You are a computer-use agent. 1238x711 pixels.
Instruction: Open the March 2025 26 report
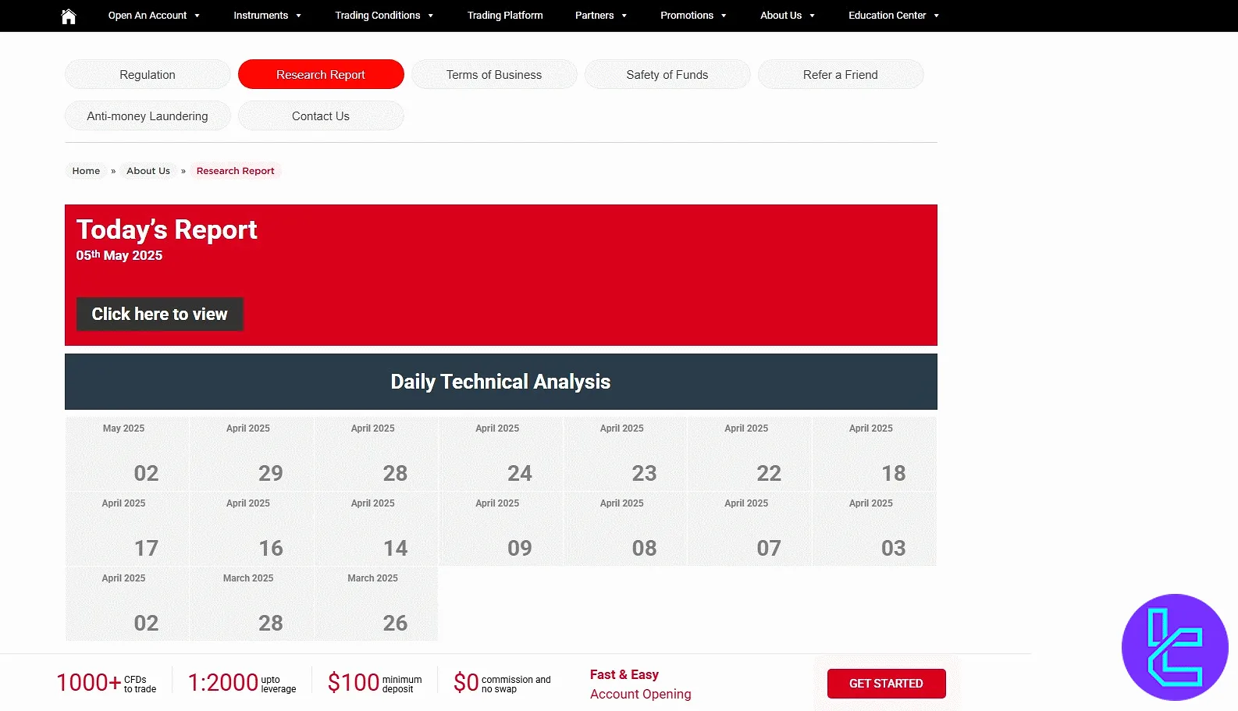point(376,603)
